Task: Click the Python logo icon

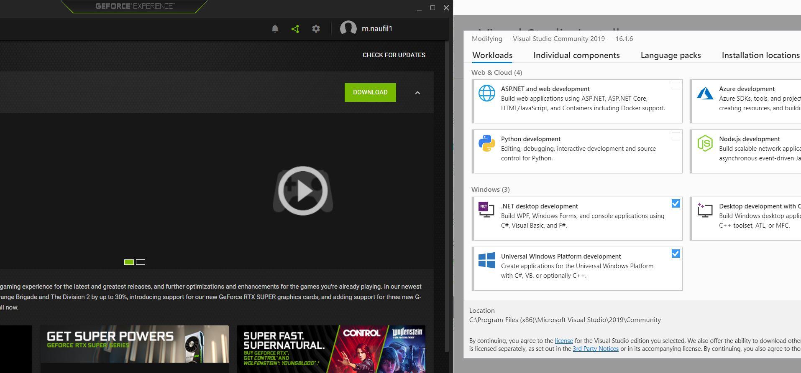Action: [x=487, y=143]
